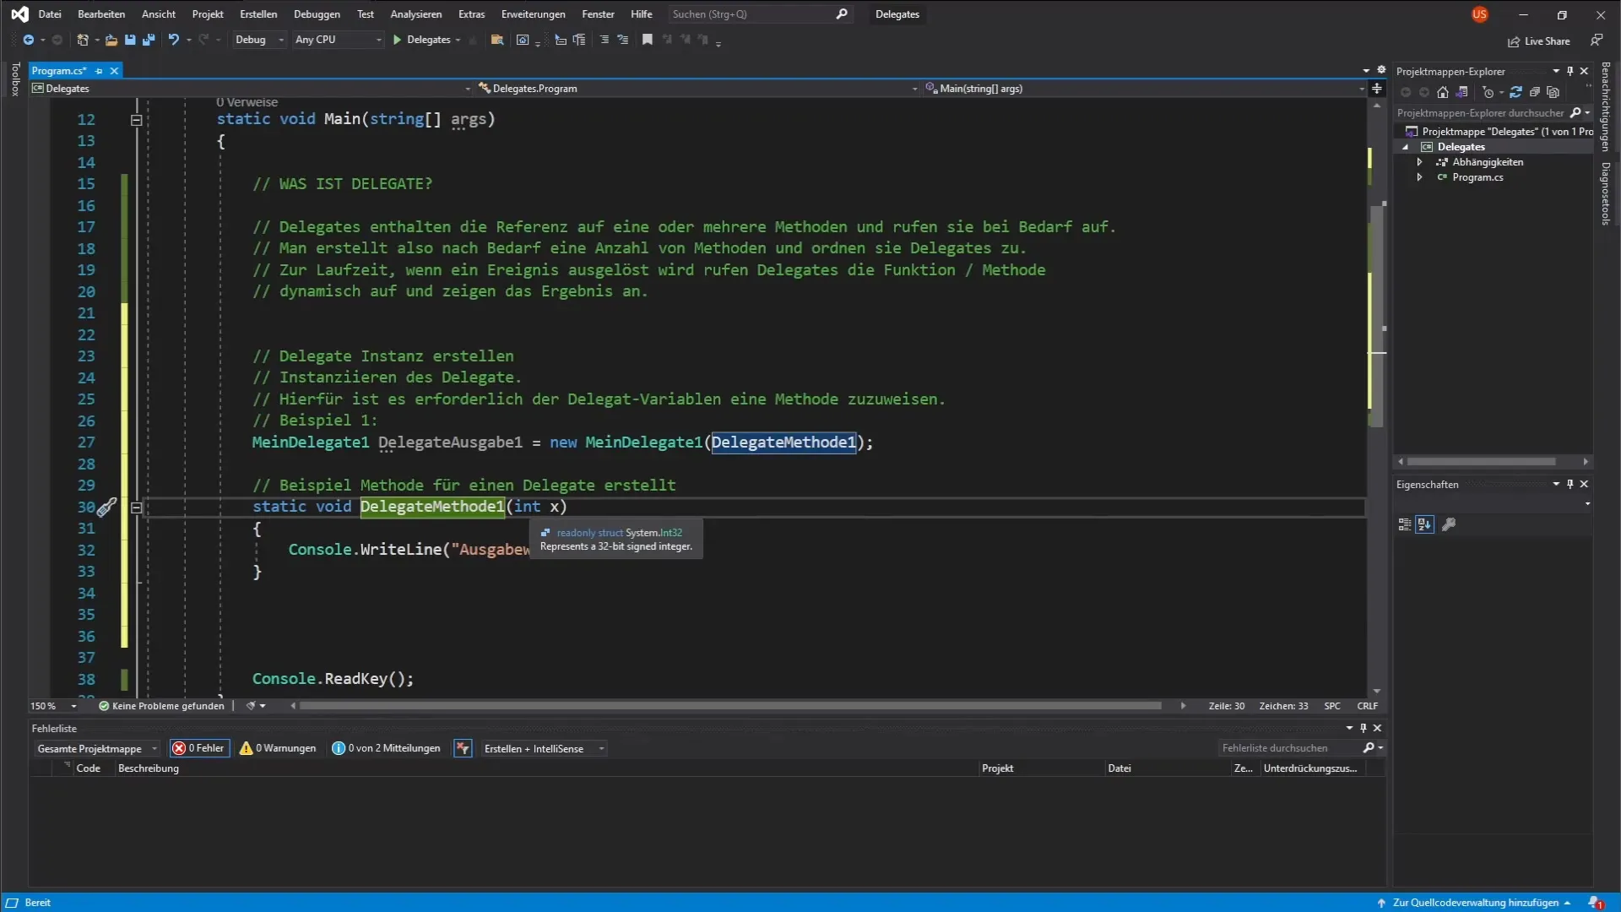Open the 150 % zoom dropdown
Image resolution: width=1621 pixels, height=912 pixels.
point(53,706)
